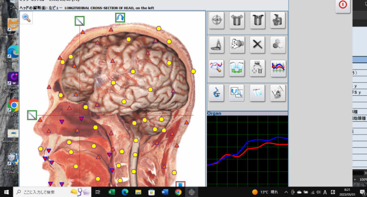Image resolution: width=367 pixels, height=197 pixels.
Task: Click the red-bordered blue square icon below the neck
Action: [181, 184]
